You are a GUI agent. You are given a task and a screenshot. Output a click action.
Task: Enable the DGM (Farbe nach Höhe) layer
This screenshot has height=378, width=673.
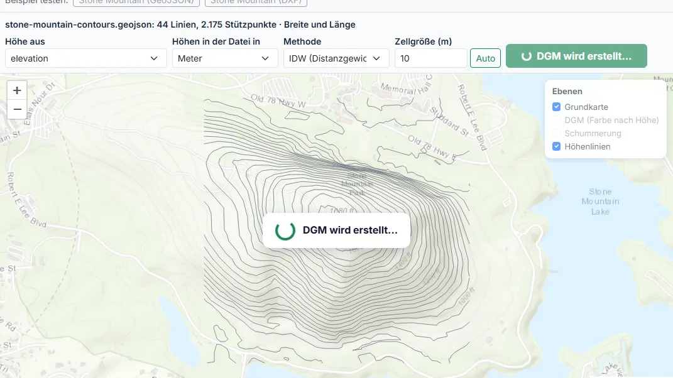point(556,120)
